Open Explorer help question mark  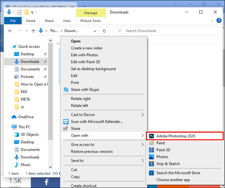[219, 21]
